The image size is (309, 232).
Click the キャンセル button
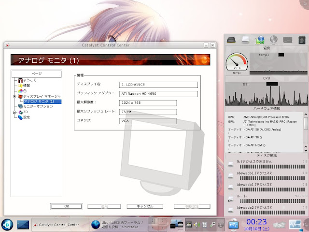(x=145, y=206)
